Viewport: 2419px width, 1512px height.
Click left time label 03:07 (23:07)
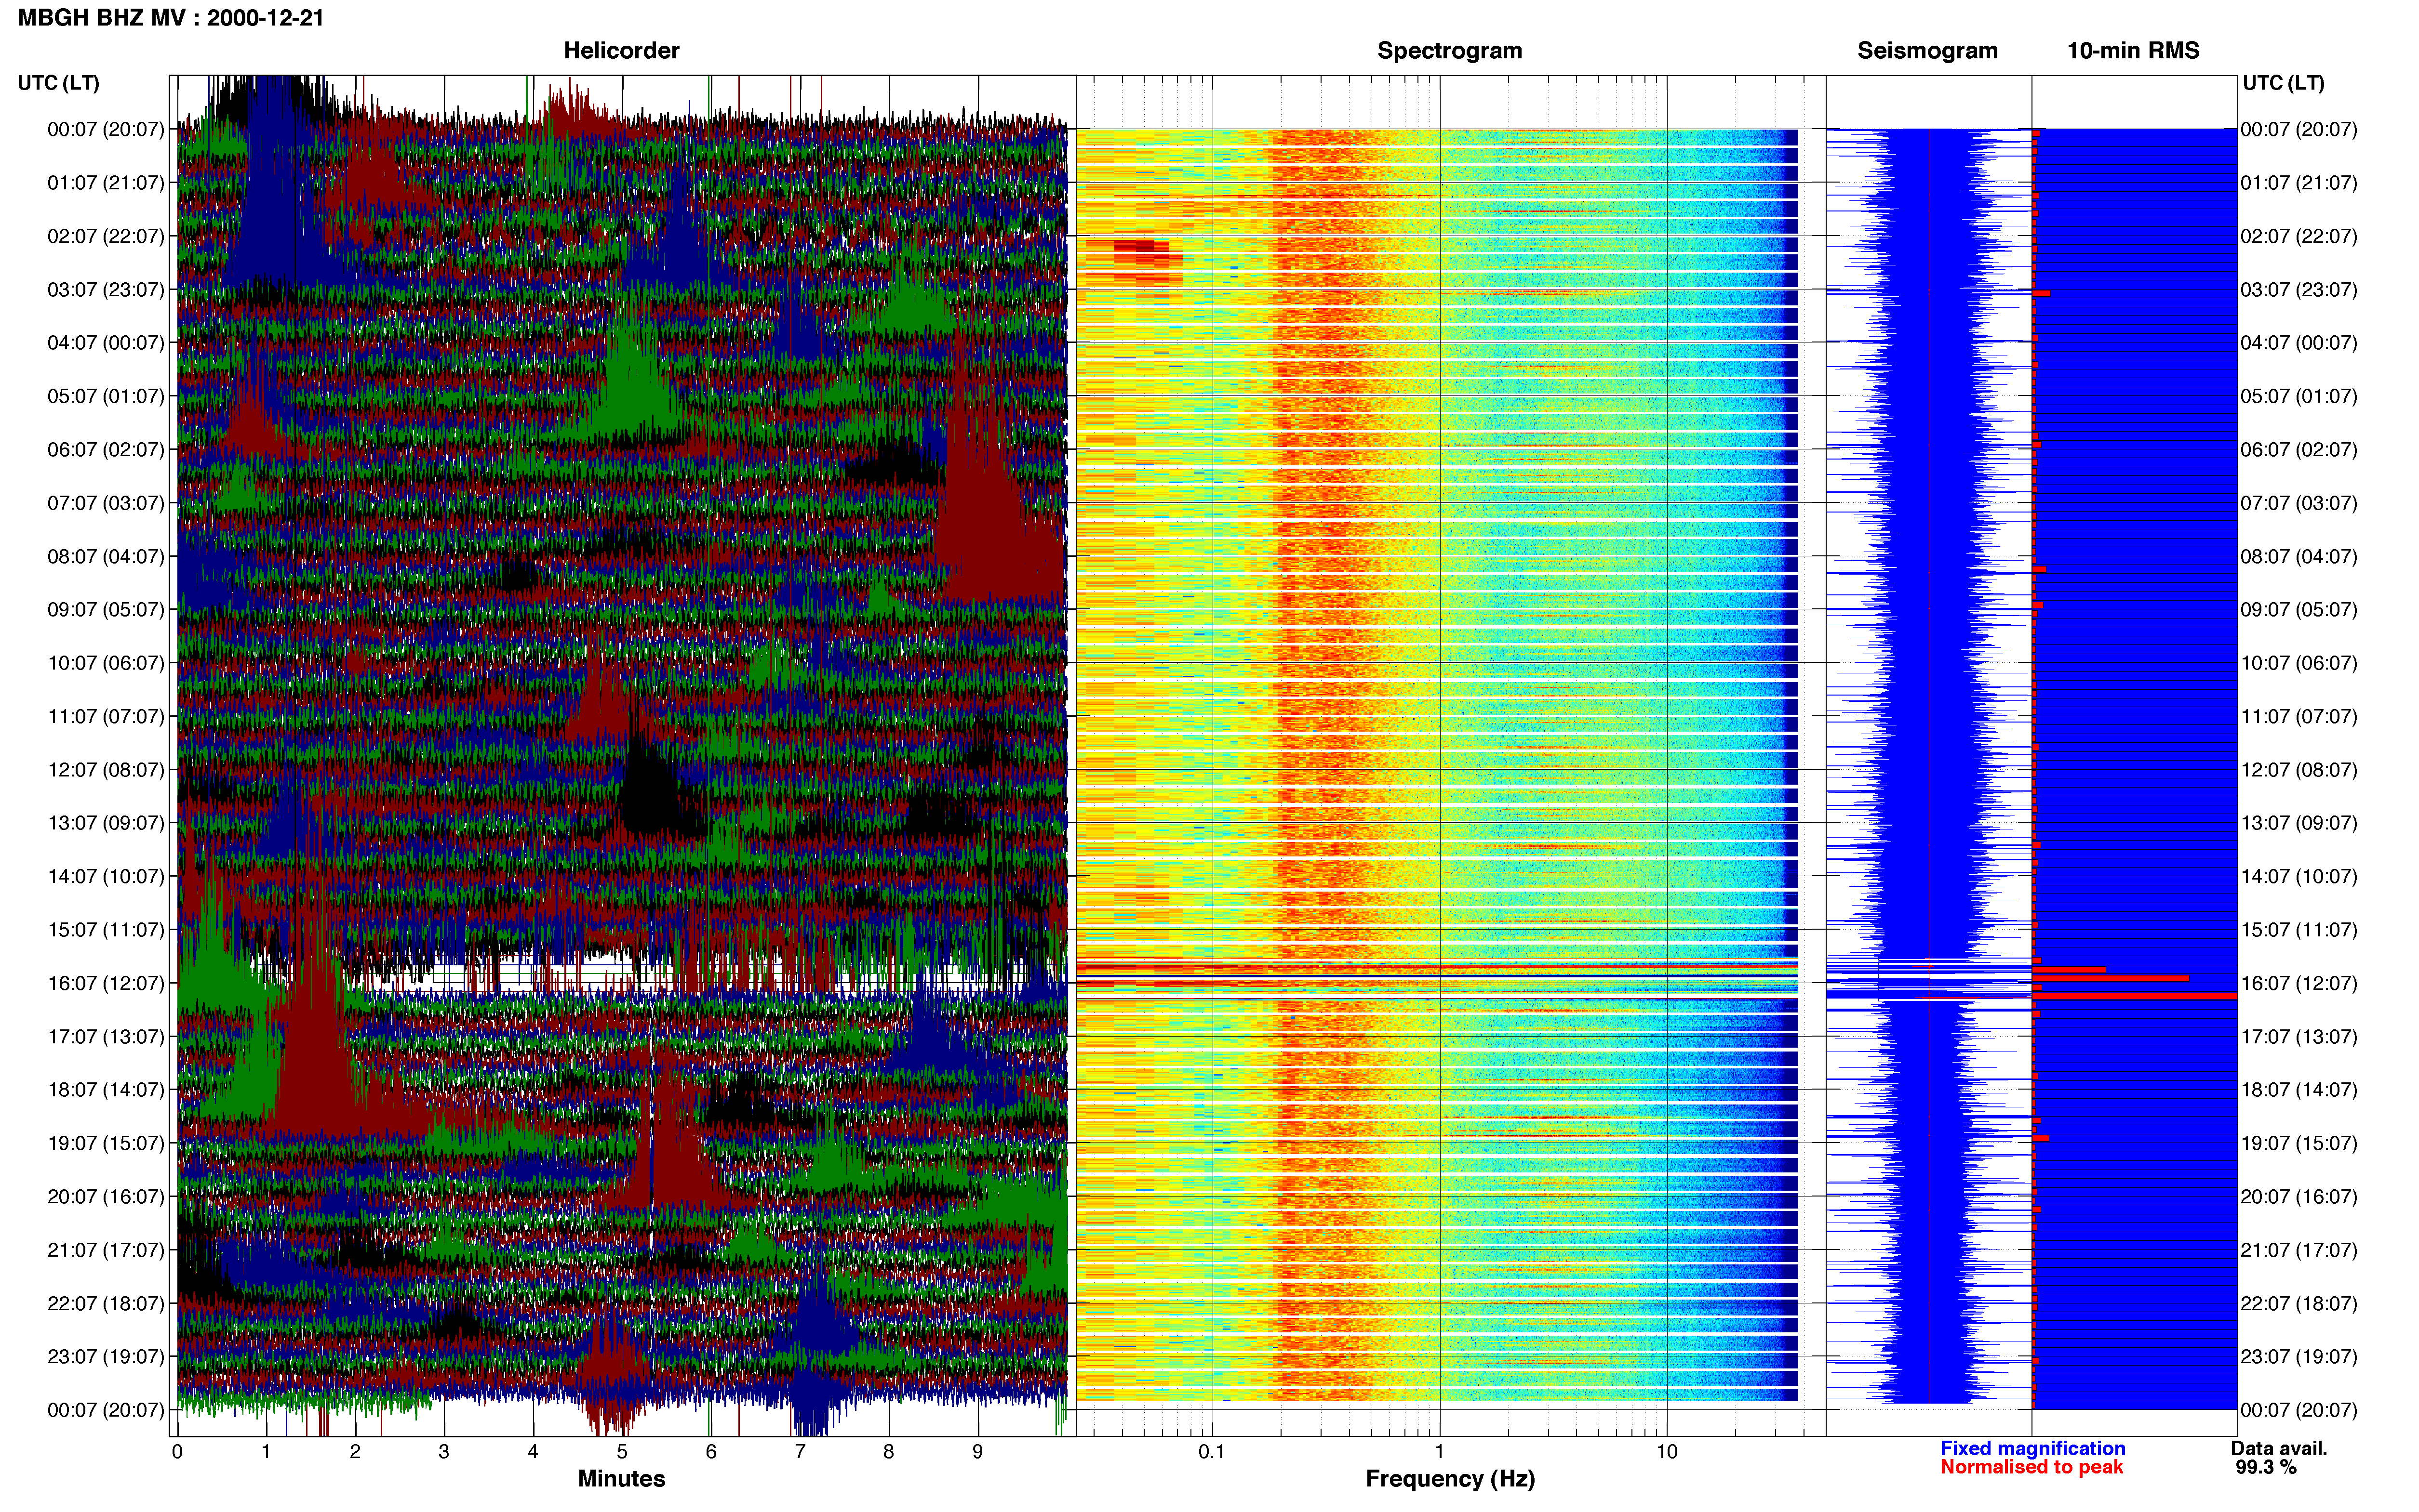click(x=106, y=289)
